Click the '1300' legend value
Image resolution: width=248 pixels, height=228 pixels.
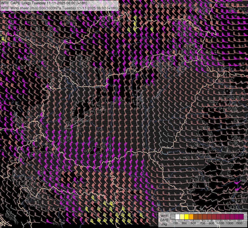(230, 223)
